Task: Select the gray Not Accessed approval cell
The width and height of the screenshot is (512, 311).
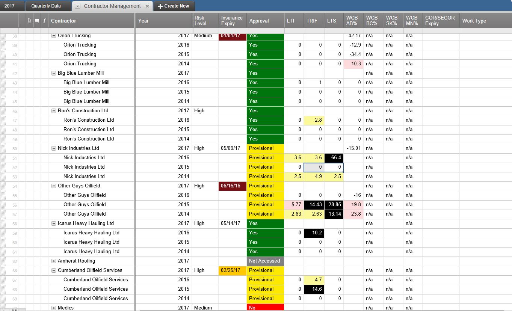Action: 265,261
